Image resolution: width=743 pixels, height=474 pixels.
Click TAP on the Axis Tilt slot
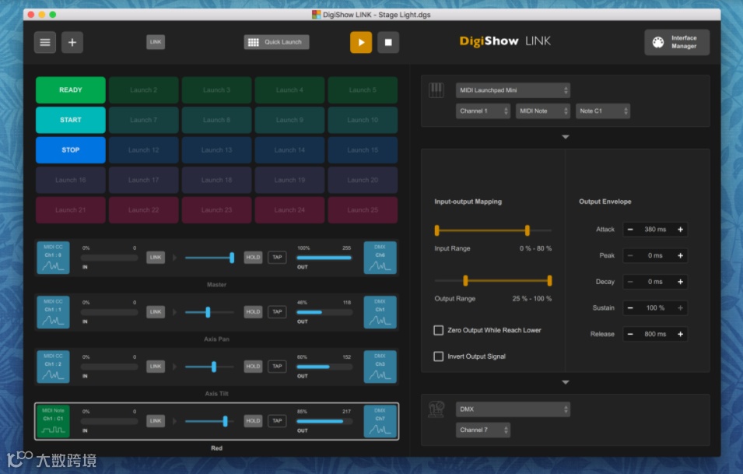coord(277,367)
